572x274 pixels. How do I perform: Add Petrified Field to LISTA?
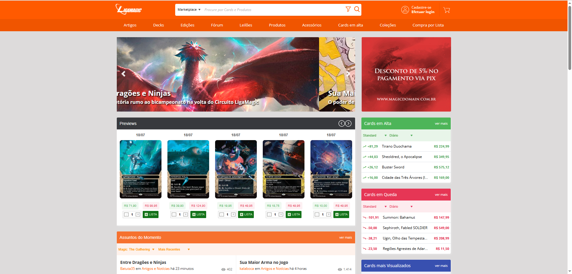[198, 214]
